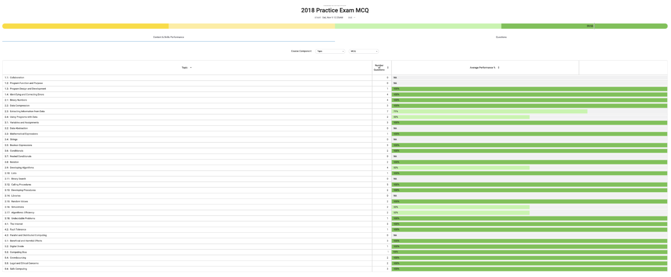
Task: Select 3.18: Undecidable Problems
Action: tap(20, 218)
